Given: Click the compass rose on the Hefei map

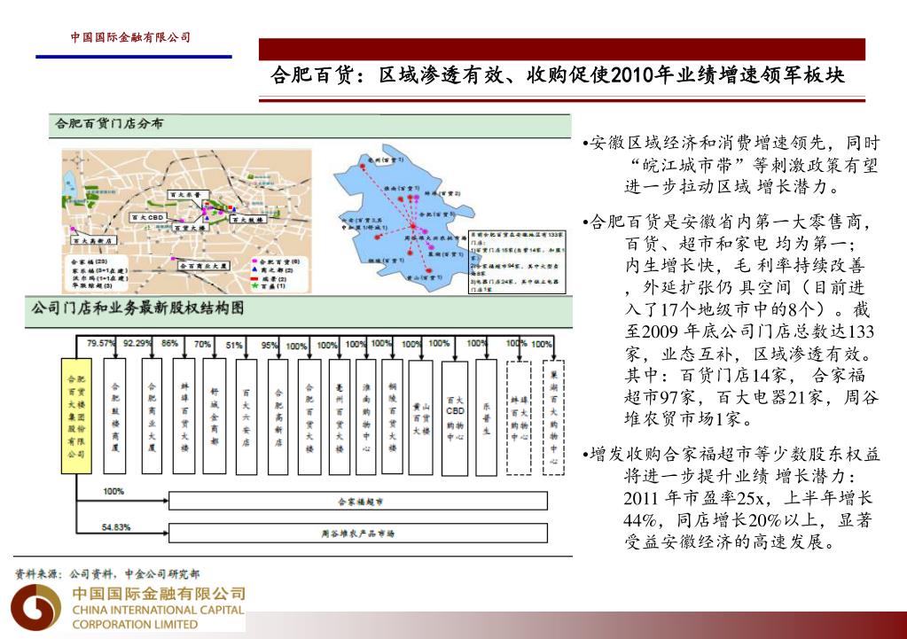Looking at the screenshot, I should tap(78, 159).
